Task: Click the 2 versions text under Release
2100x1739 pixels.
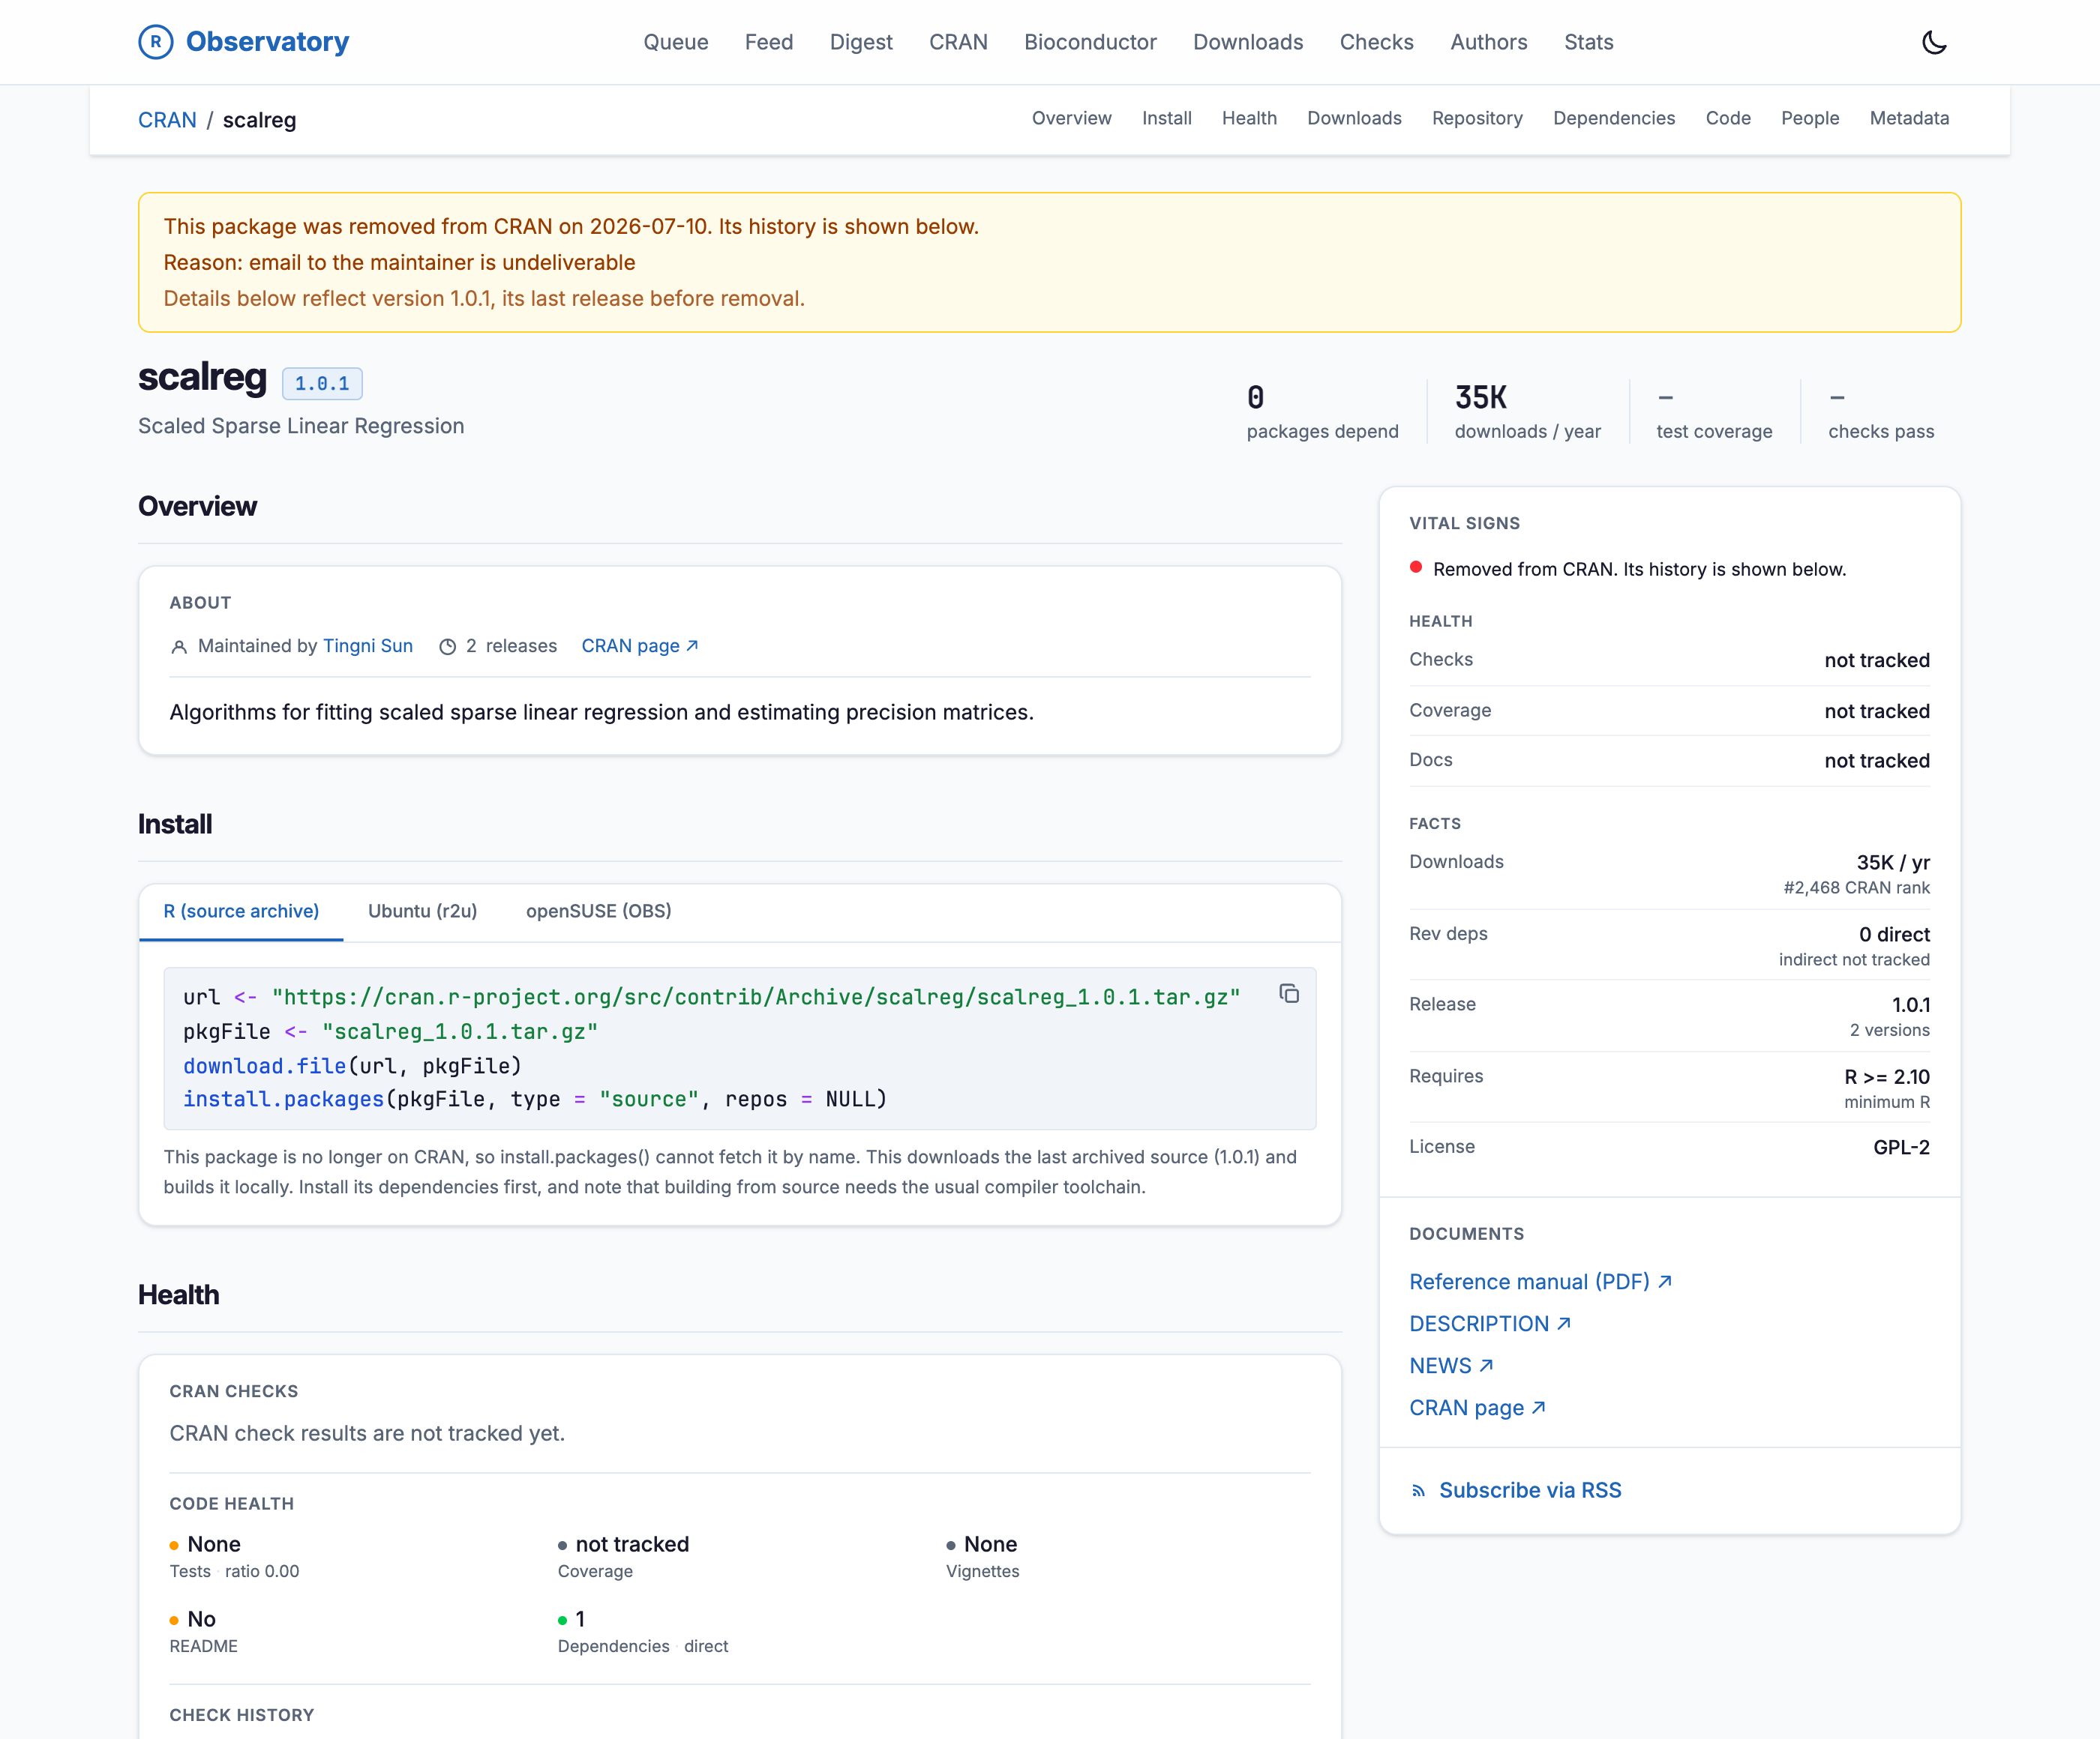Action: (1889, 1031)
